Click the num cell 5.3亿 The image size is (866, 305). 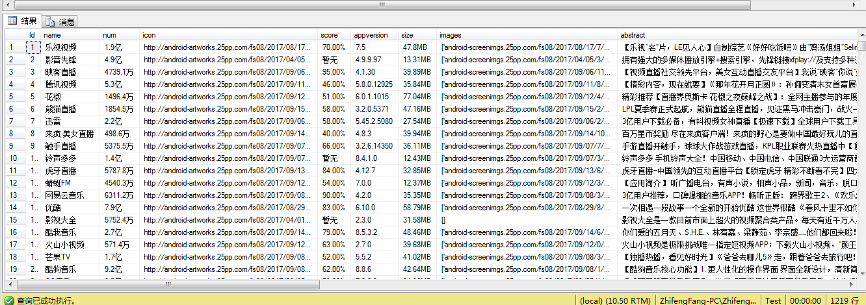coord(121,84)
